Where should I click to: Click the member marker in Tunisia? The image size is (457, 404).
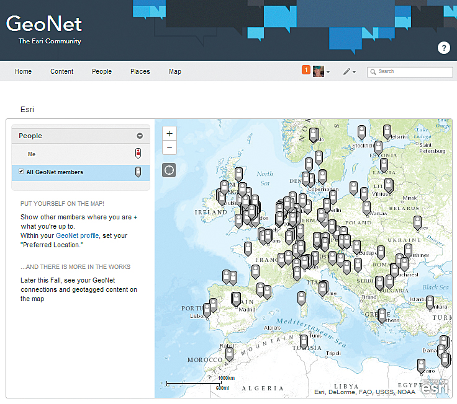coord(304,341)
